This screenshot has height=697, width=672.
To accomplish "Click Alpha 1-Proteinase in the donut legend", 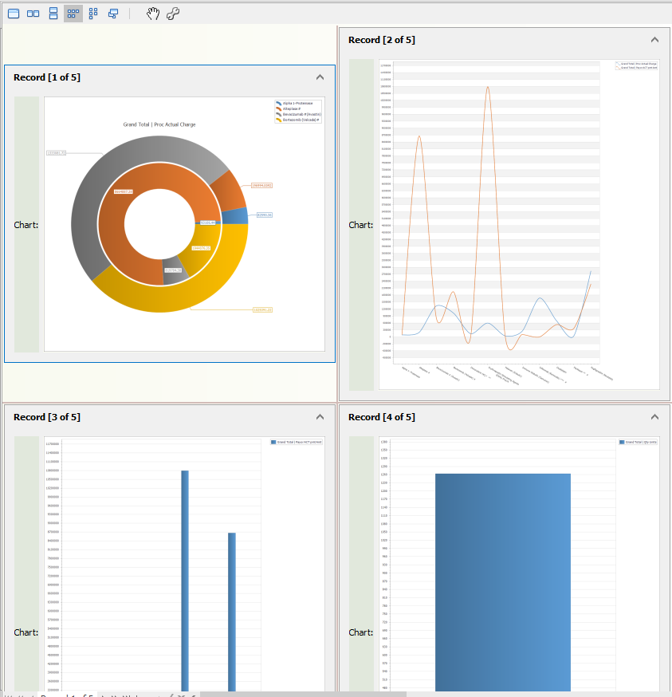I will coord(298,103).
